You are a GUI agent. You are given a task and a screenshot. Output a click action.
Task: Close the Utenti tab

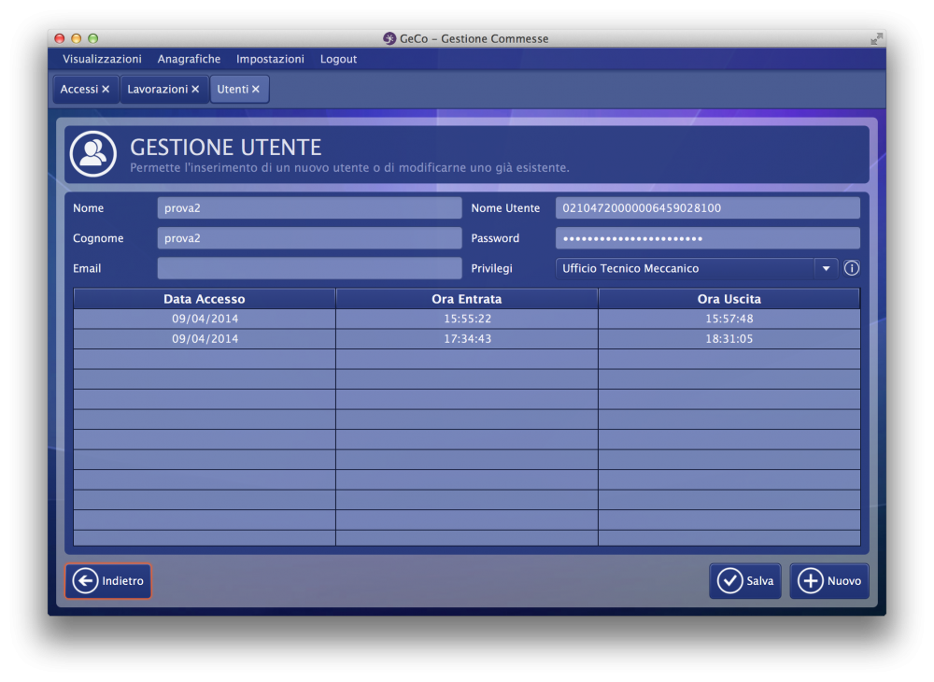pos(256,90)
